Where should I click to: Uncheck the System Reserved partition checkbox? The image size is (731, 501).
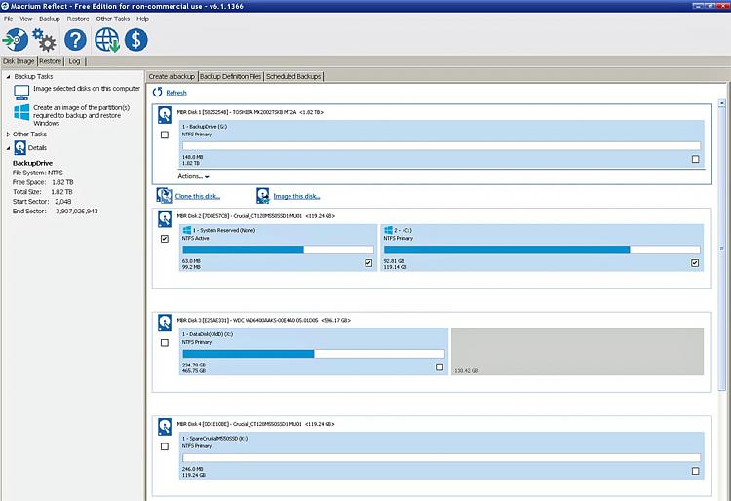pyautogui.click(x=368, y=263)
